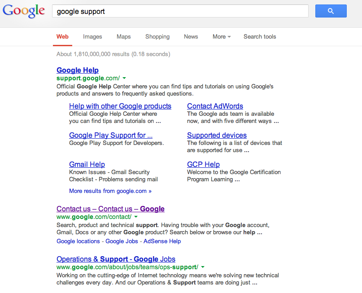Image resolution: width=362 pixels, height=293 pixels.
Task: Open Search tools options
Action: click(x=260, y=36)
